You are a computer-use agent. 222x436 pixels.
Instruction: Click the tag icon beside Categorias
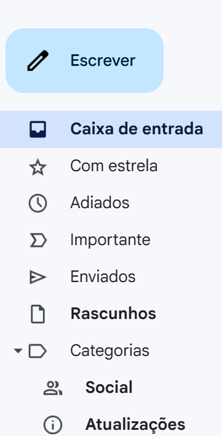(38, 351)
